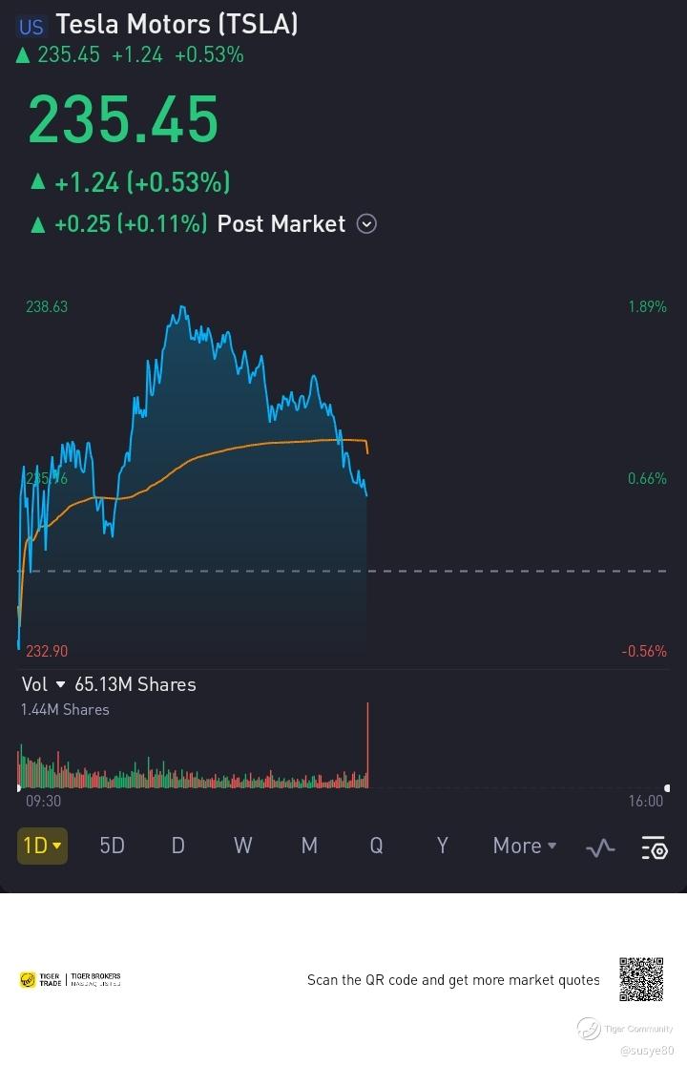
Task: Select the M monthly tab
Action: click(x=309, y=846)
